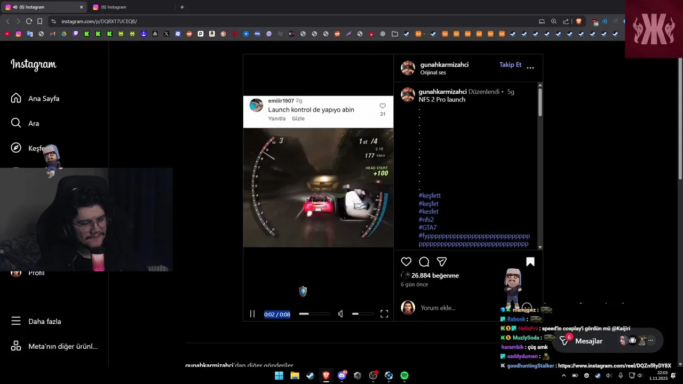Expand the bookmarks folder icon
The width and height of the screenshot is (683, 384).
[394, 34]
